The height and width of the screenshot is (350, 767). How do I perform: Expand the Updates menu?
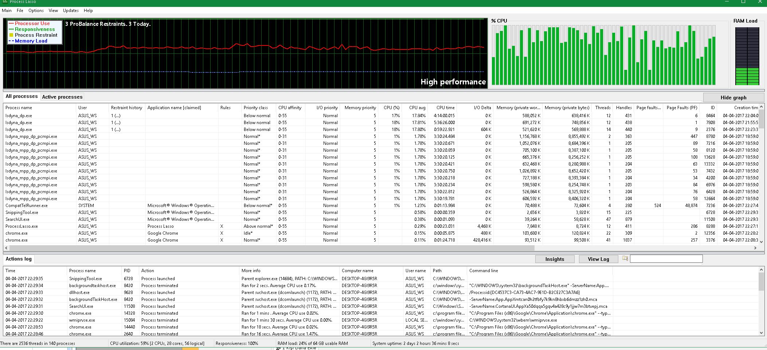click(x=71, y=11)
